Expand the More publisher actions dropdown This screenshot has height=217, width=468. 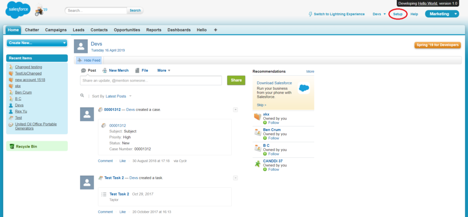pyautogui.click(x=164, y=71)
